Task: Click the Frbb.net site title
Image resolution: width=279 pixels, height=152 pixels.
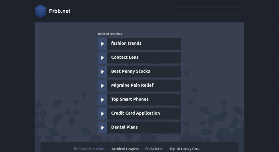Action: click(60, 11)
